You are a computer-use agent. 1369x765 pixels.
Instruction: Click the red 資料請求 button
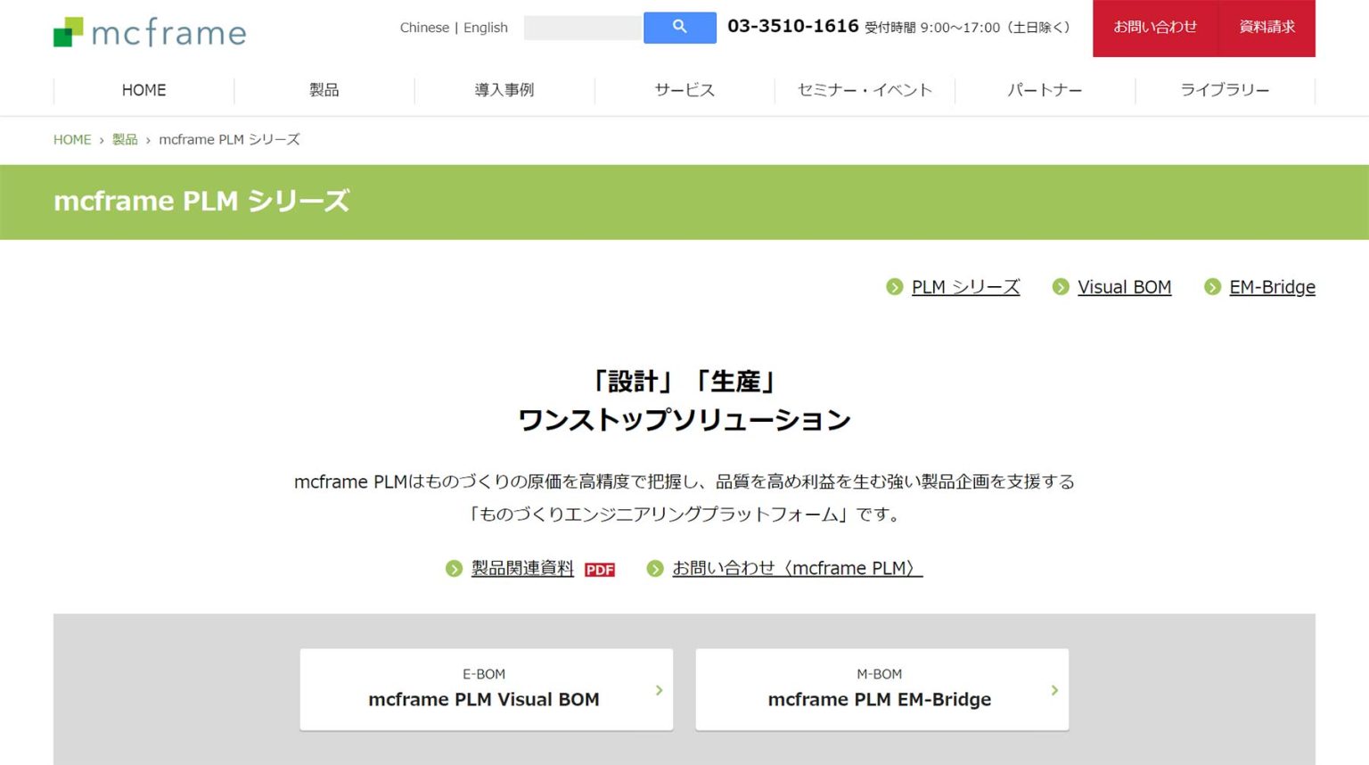tap(1267, 28)
